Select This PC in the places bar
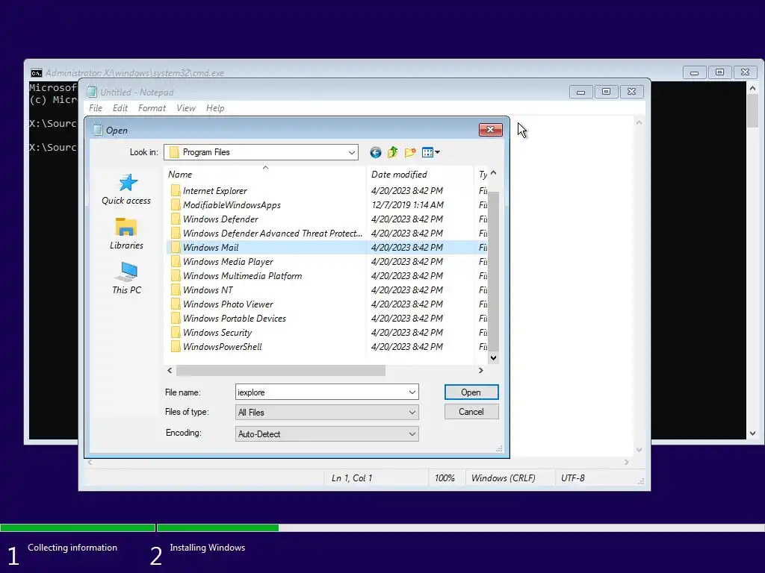 126,278
